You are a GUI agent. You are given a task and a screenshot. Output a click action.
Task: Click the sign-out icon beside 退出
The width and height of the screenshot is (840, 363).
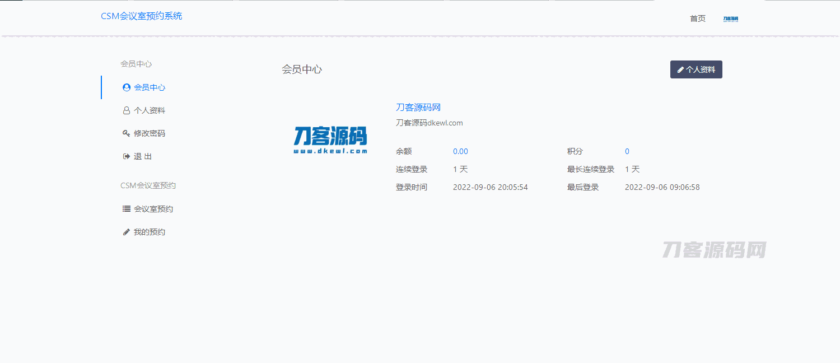point(127,156)
